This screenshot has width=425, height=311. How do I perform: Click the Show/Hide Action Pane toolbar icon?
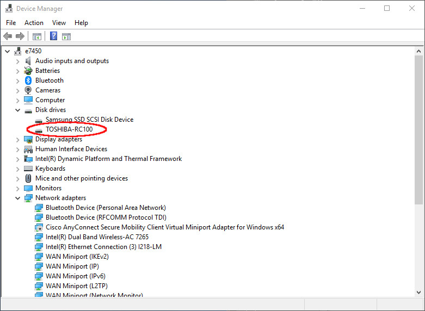pyautogui.click(x=66, y=36)
